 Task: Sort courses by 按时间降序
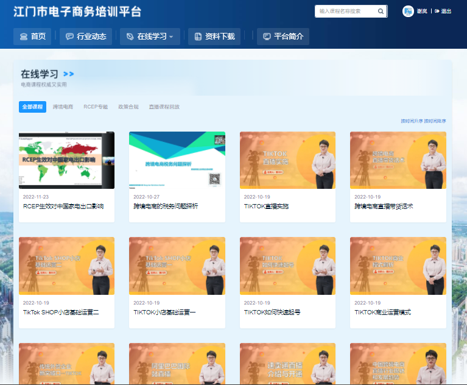click(435, 121)
